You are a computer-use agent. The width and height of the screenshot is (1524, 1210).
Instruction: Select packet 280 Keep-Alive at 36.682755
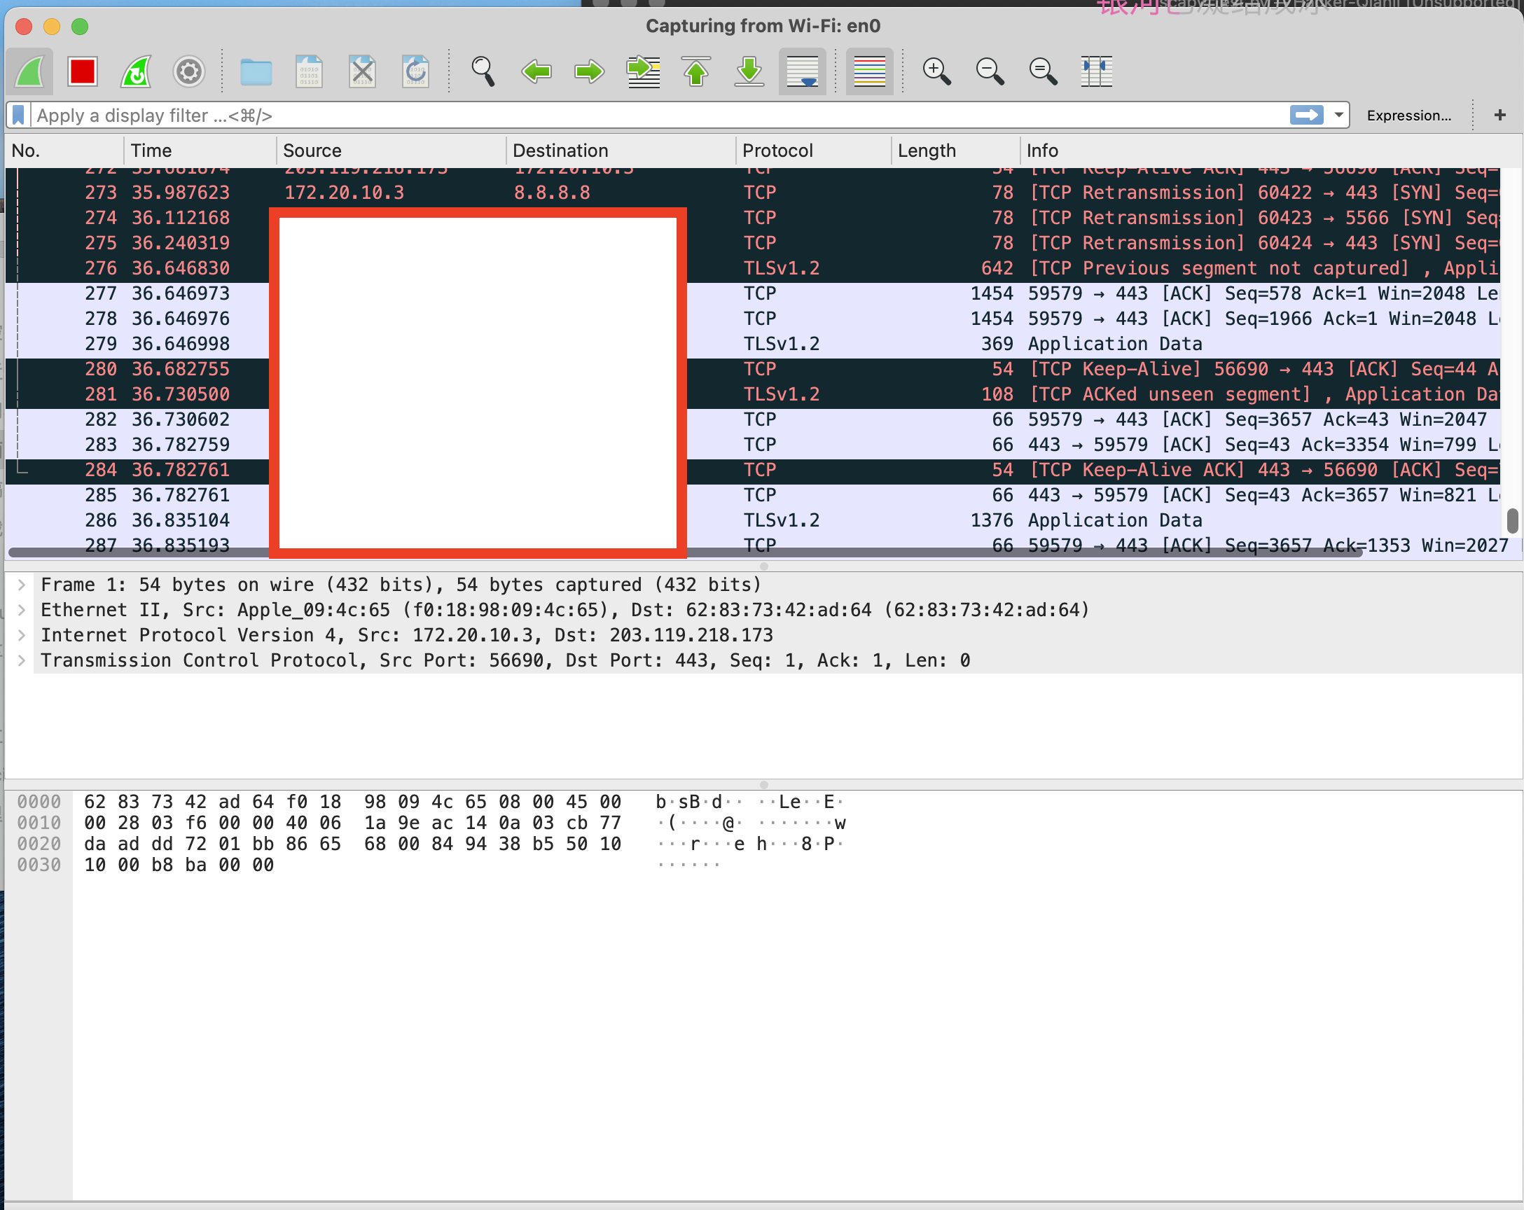pyautogui.click(x=753, y=369)
